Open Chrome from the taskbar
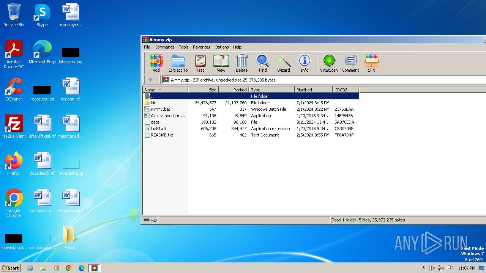Screen dimensions: 486x273 tap(69, 268)
